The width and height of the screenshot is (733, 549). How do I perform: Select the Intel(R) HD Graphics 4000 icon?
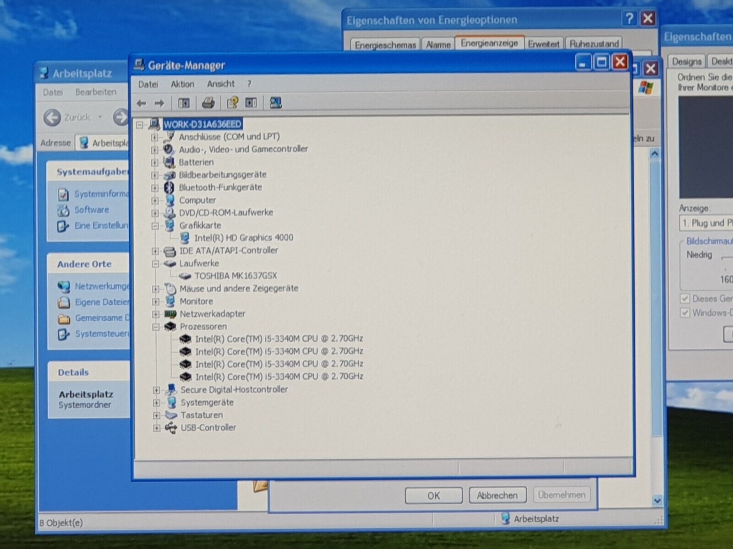185,238
